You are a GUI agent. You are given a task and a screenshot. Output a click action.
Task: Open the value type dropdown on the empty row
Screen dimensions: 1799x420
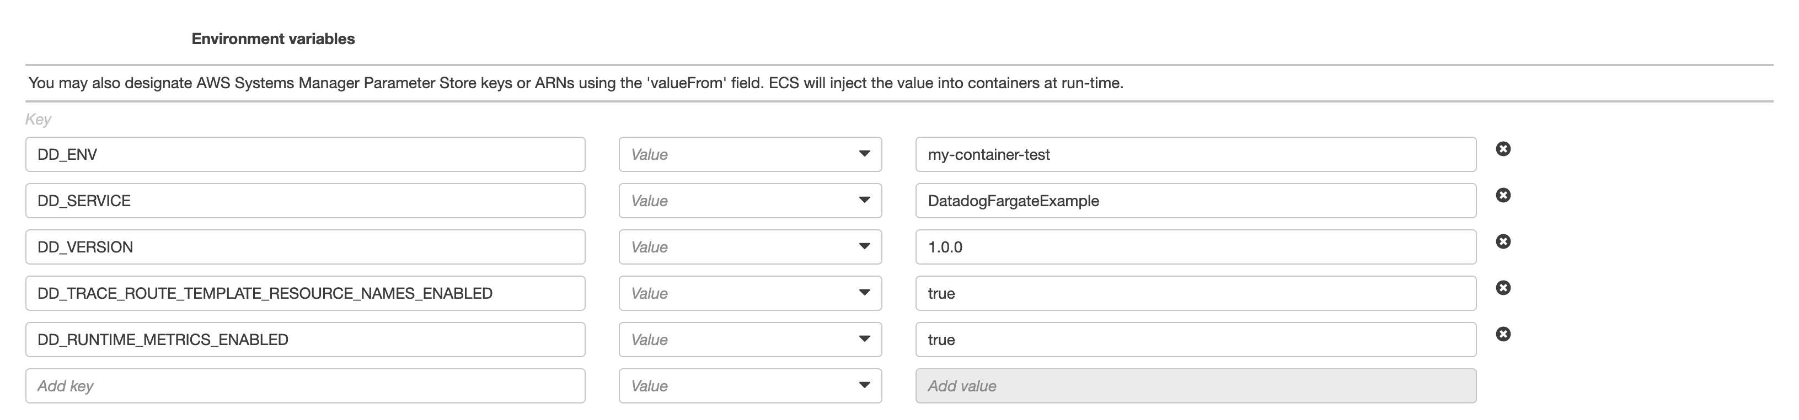coord(866,385)
